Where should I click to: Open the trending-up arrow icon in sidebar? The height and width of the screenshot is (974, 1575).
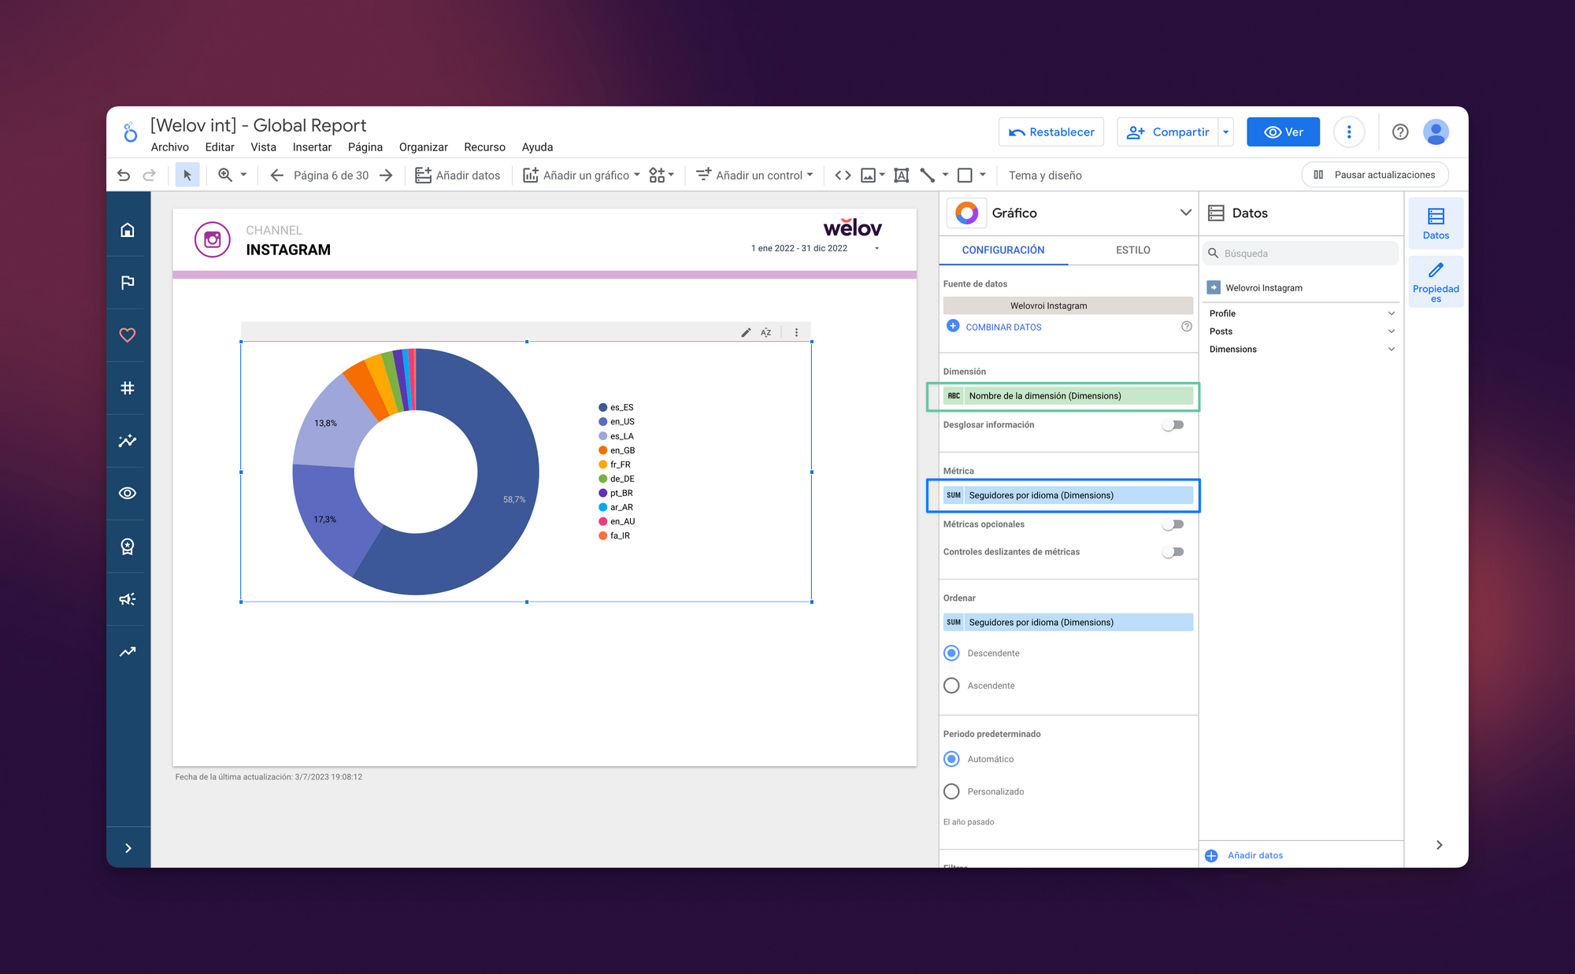pos(128,652)
